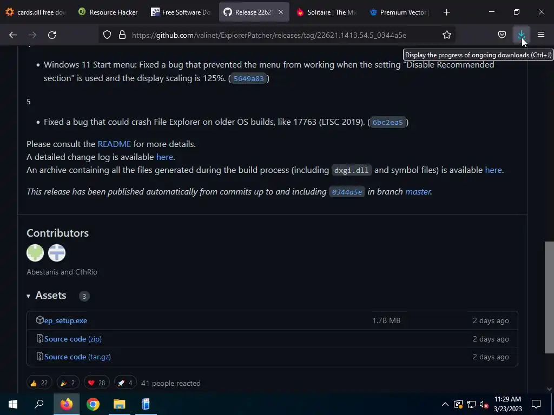Click the archive icon for Source code (tar.gz)
This screenshot has width=554, height=415.
[x=40, y=357]
